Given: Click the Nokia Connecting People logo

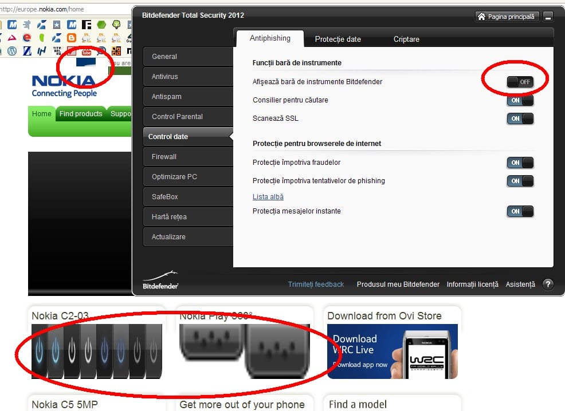Looking at the screenshot, I should 64,86.
